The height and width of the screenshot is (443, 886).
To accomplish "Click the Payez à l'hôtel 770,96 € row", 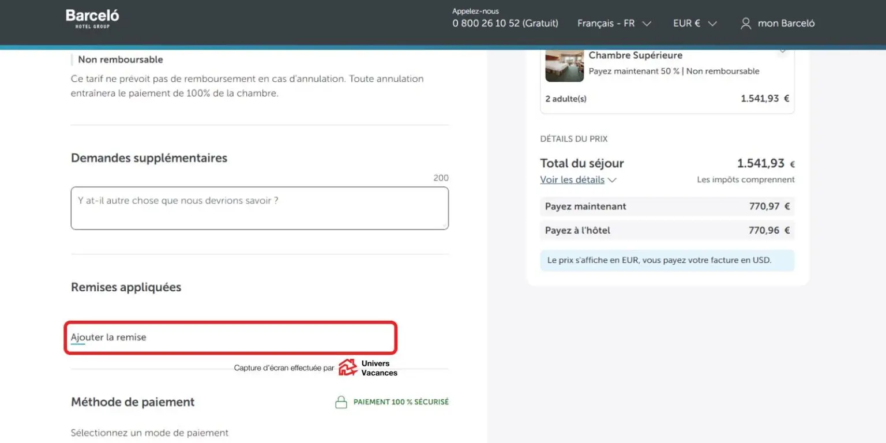I will click(x=667, y=231).
